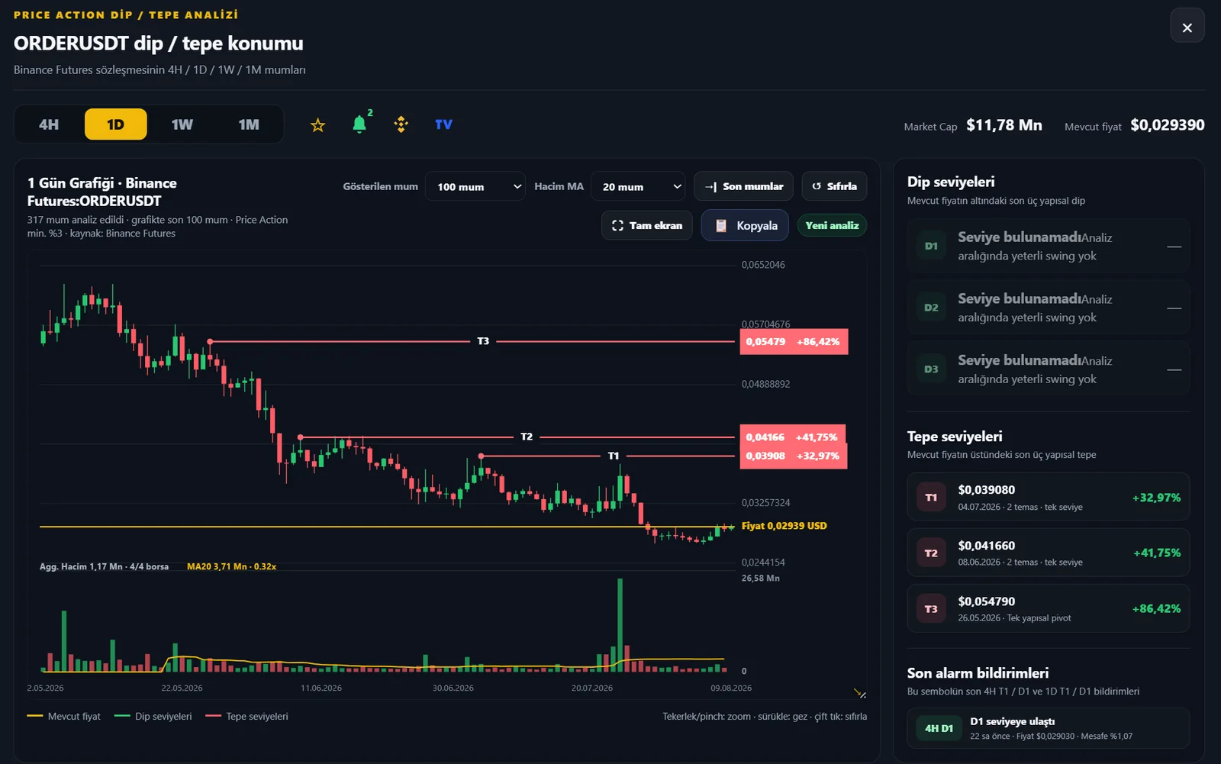Close the dip/tepe analysis dialog

(1187, 25)
